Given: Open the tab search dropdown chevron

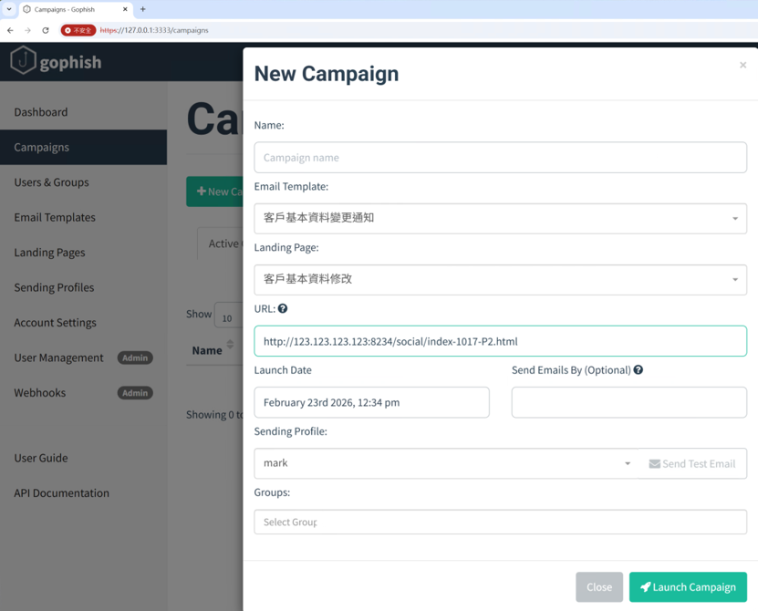Looking at the screenshot, I should [x=9, y=9].
